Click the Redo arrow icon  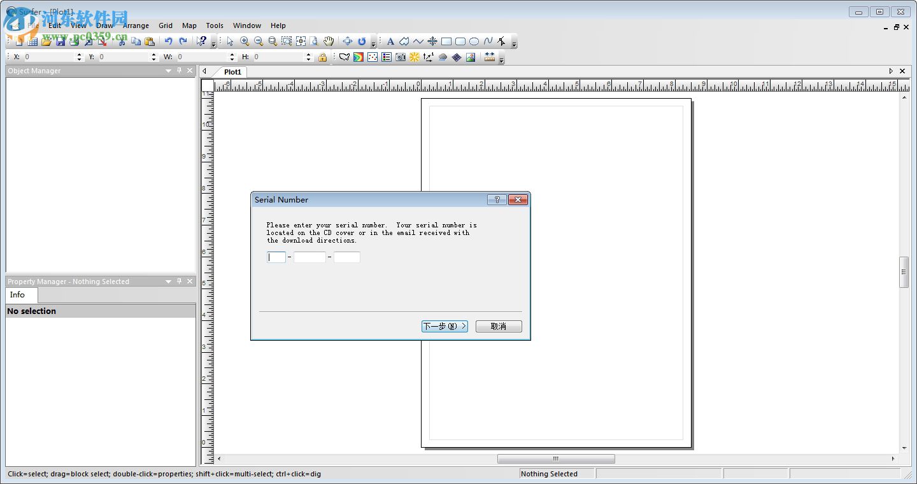pyautogui.click(x=183, y=41)
